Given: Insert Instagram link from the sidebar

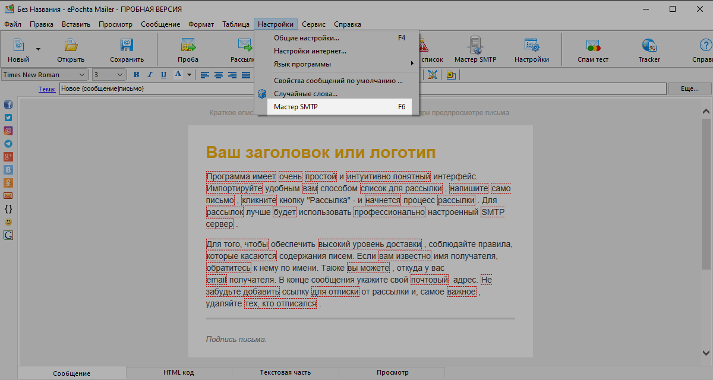Looking at the screenshot, I should (8, 131).
